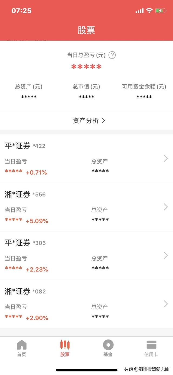Image resolution: width=173 pixels, height=375 pixels.
Task: Select the 股票 candlestick tab icon
Action: click(x=65, y=345)
